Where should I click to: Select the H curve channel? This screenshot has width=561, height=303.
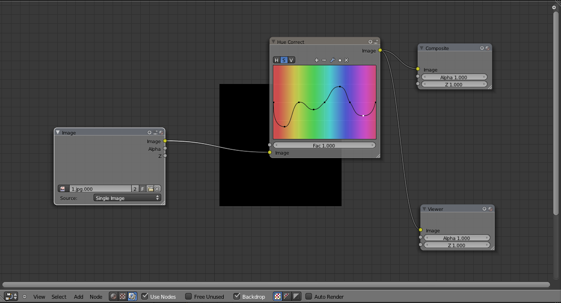[277, 60]
